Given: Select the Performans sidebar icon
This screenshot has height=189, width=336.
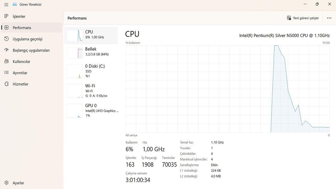Looking at the screenshot, I should coord(6,28).
